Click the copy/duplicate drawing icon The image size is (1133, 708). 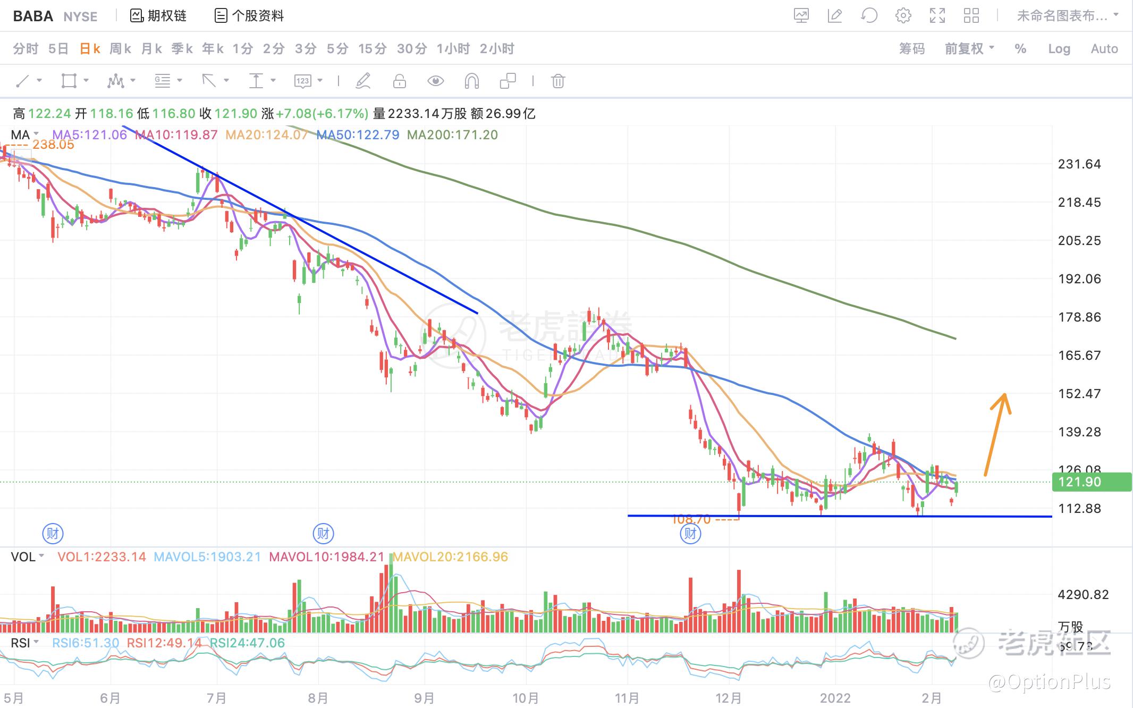[508, 81]
